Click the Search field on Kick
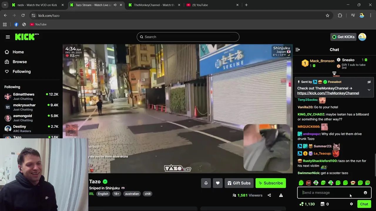376x211 pixels. tap(188, 37)
